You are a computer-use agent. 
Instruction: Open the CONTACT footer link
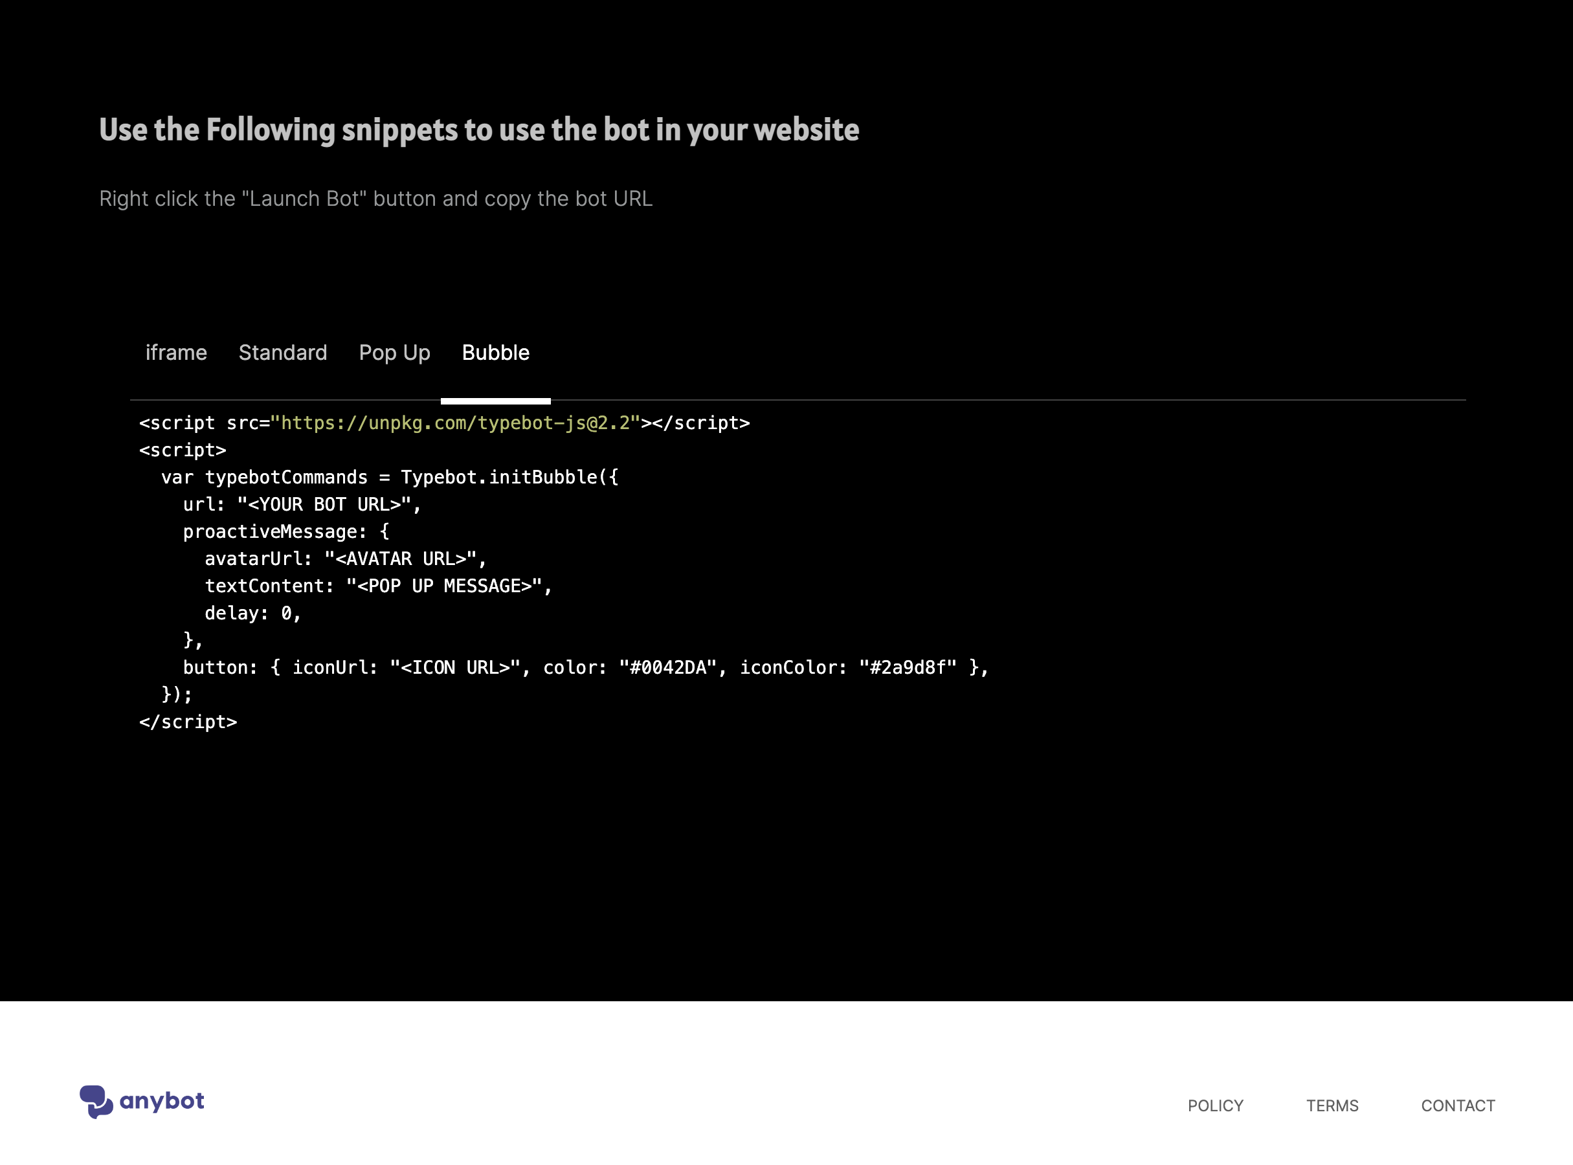point(1458,1105)
